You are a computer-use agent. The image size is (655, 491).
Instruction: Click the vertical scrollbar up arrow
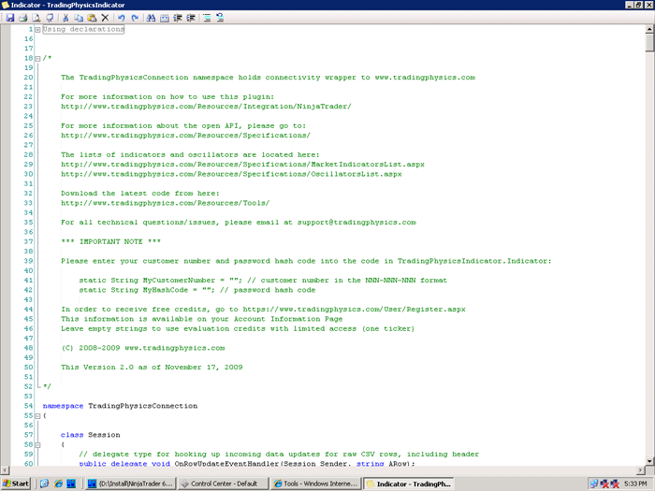coord(649,31)
